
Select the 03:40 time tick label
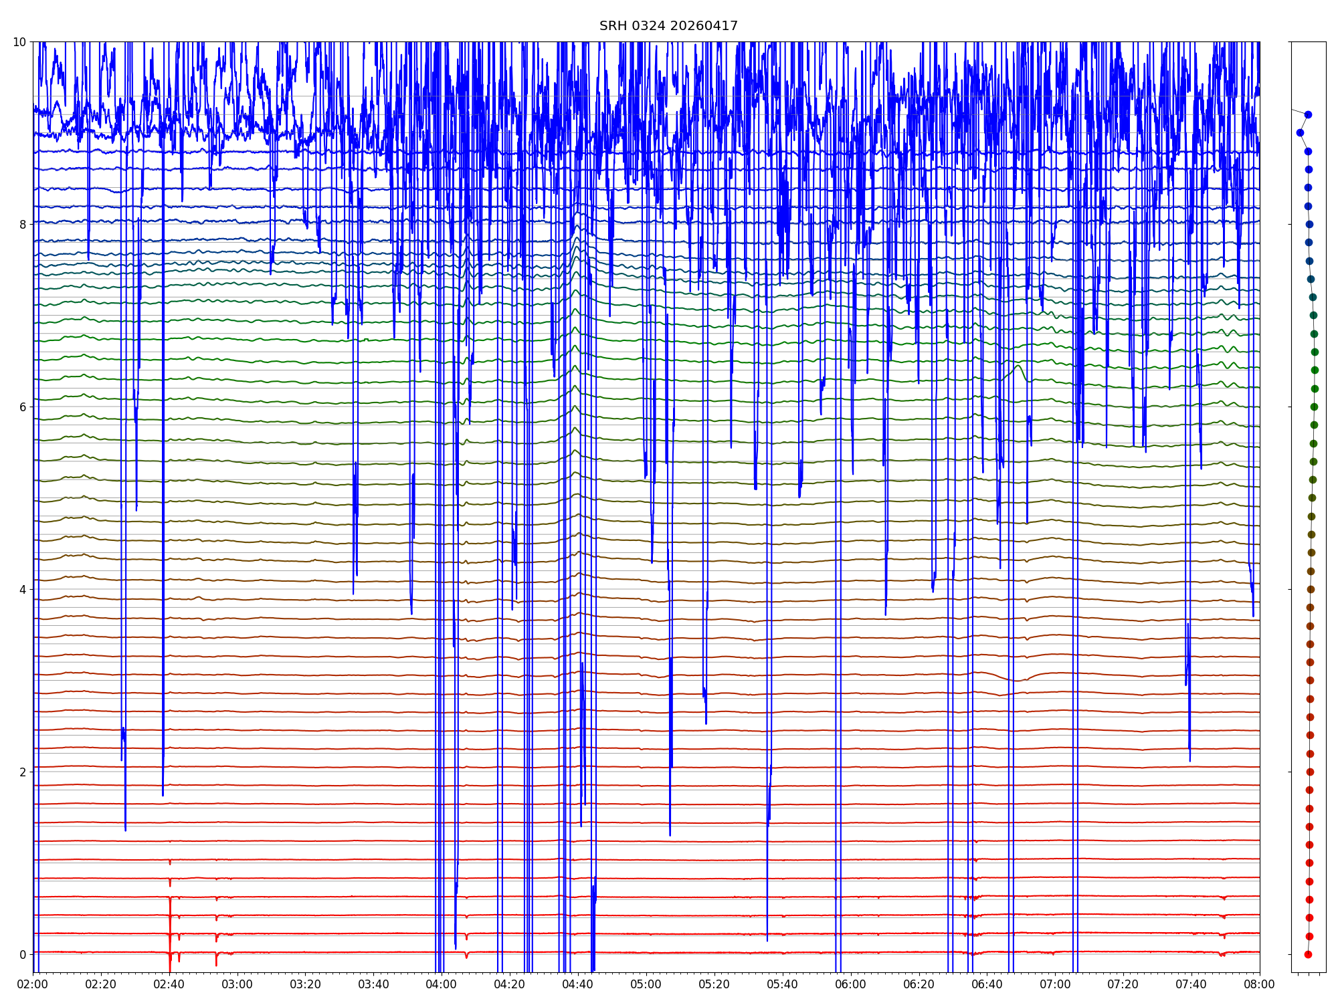pyautogui.click(x=373, y=984)
